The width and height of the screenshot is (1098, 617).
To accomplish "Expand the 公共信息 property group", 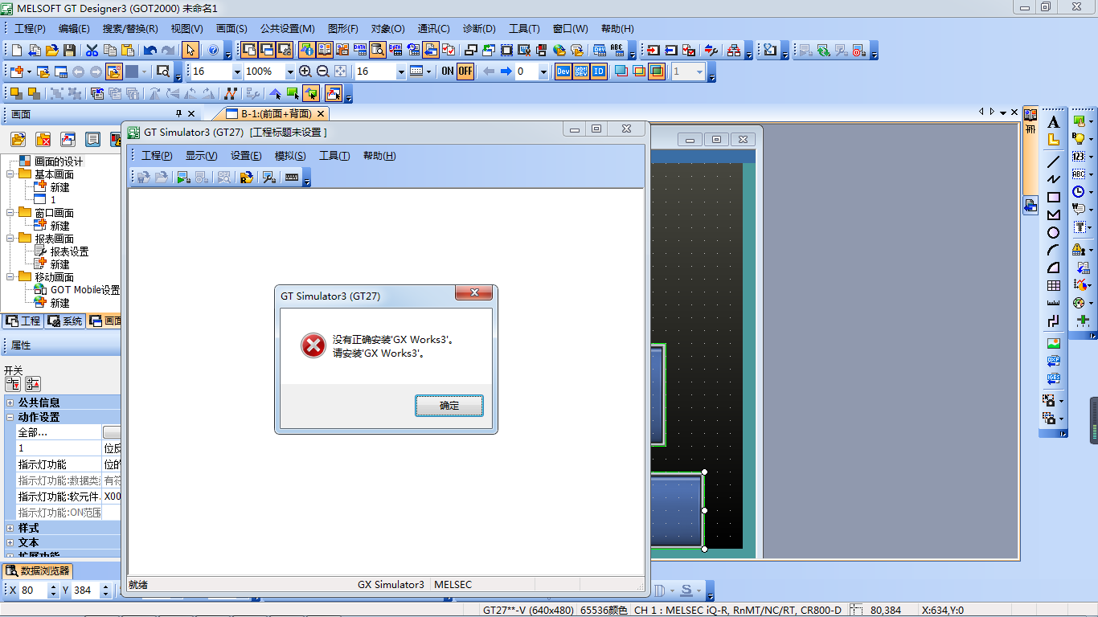I will (10, 402).
